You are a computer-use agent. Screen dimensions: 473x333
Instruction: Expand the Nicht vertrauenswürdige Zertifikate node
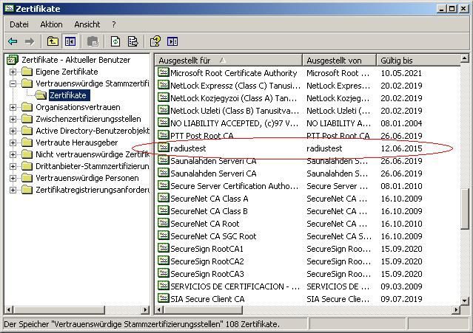(13, 154)
